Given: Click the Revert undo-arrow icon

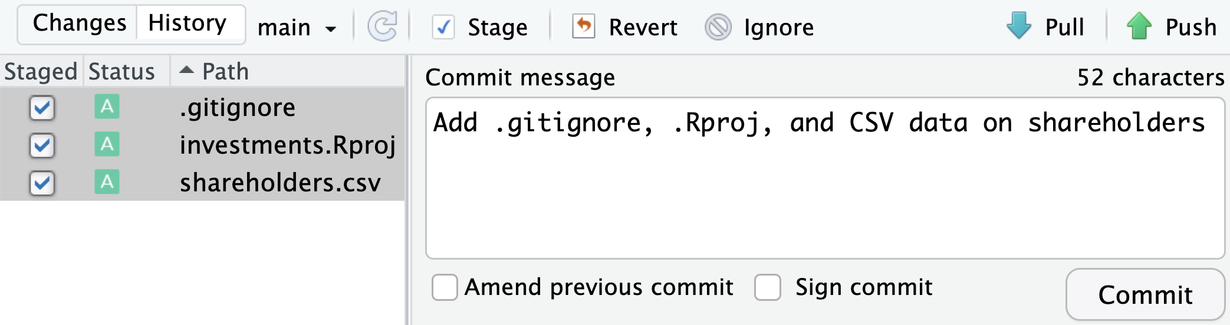Looking at the screenshot, I should pos(583,27).
